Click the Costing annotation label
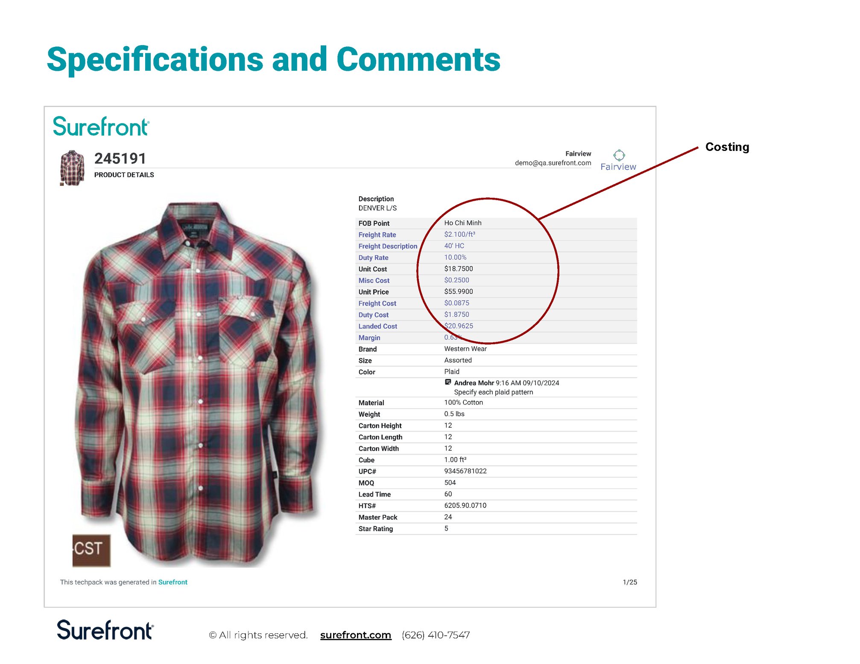The image size is (860, 664). coord(727,147)
